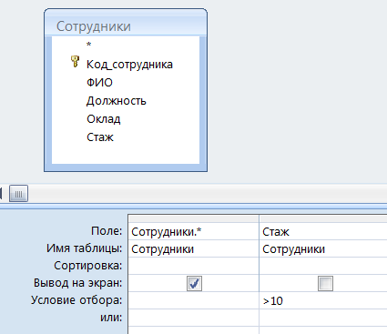Click Имя таблицы cell under Стаж column

[x=323, y=249]
